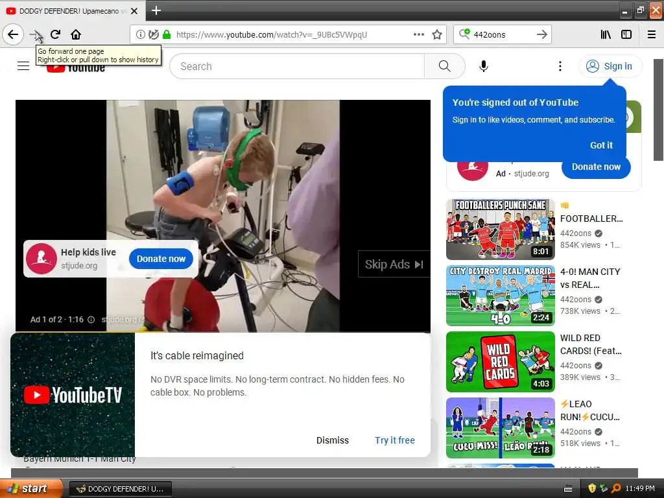The width and height of the screenshot is (664, 498).
Task: Open LEAO RUN CUCU video title
Action: pos(590,410)
